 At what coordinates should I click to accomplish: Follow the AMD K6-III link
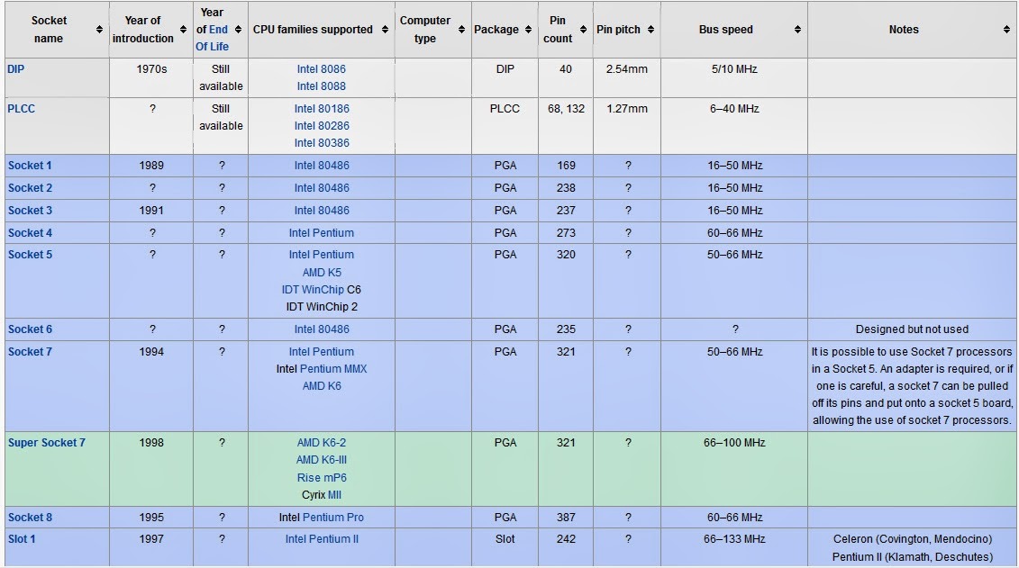coord(322,460)
